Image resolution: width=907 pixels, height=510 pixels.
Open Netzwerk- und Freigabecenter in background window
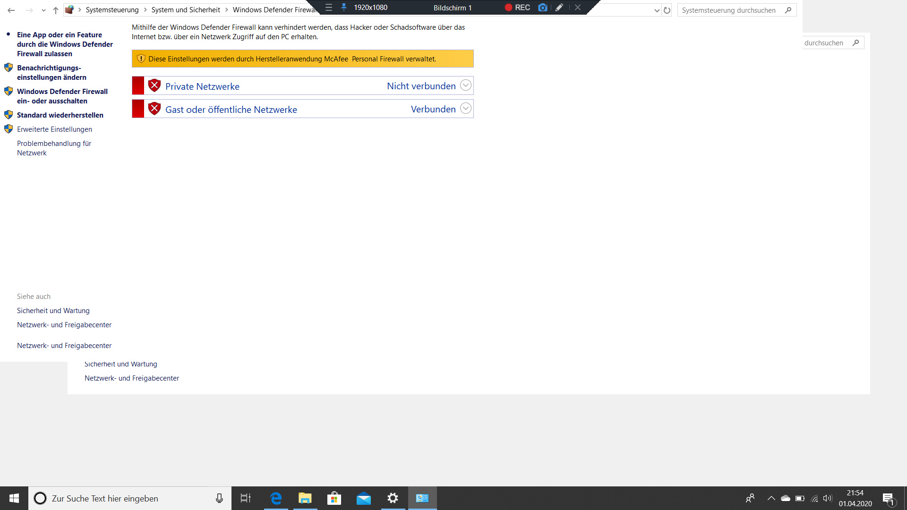point(132,378)
